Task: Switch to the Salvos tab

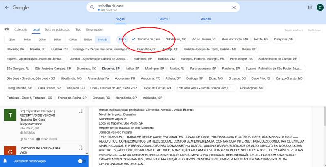Action: pyautogui.click(x=163, y=19)
